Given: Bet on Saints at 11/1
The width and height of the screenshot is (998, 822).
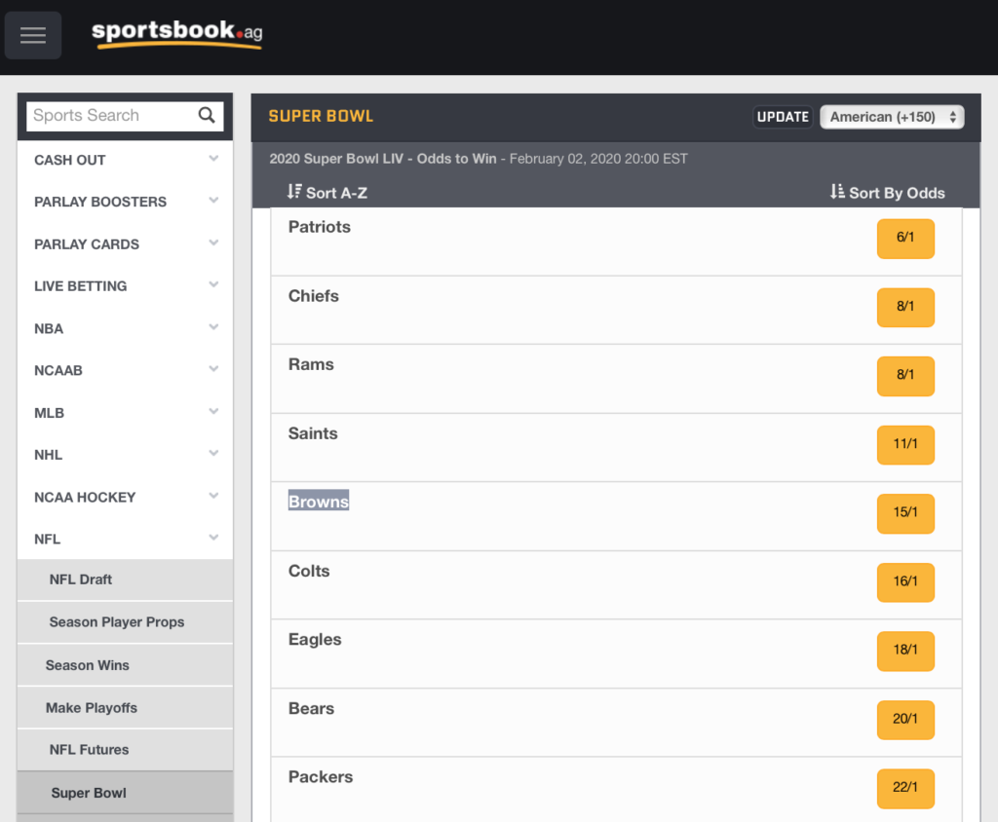Looking at the screenshot, I should coord(905,445).
